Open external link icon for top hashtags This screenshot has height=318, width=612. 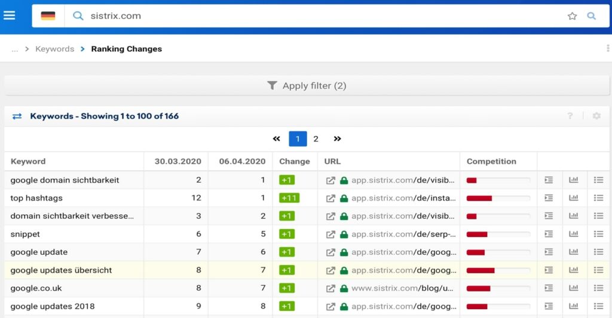(x=331, y=198)
